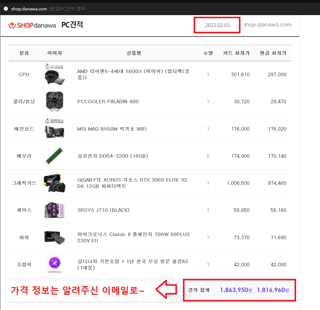
Task: Select the date text 2022.02.03.
Action: point(218,25)
